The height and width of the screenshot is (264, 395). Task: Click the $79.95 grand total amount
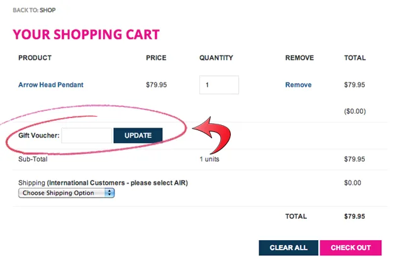point(354,216)
